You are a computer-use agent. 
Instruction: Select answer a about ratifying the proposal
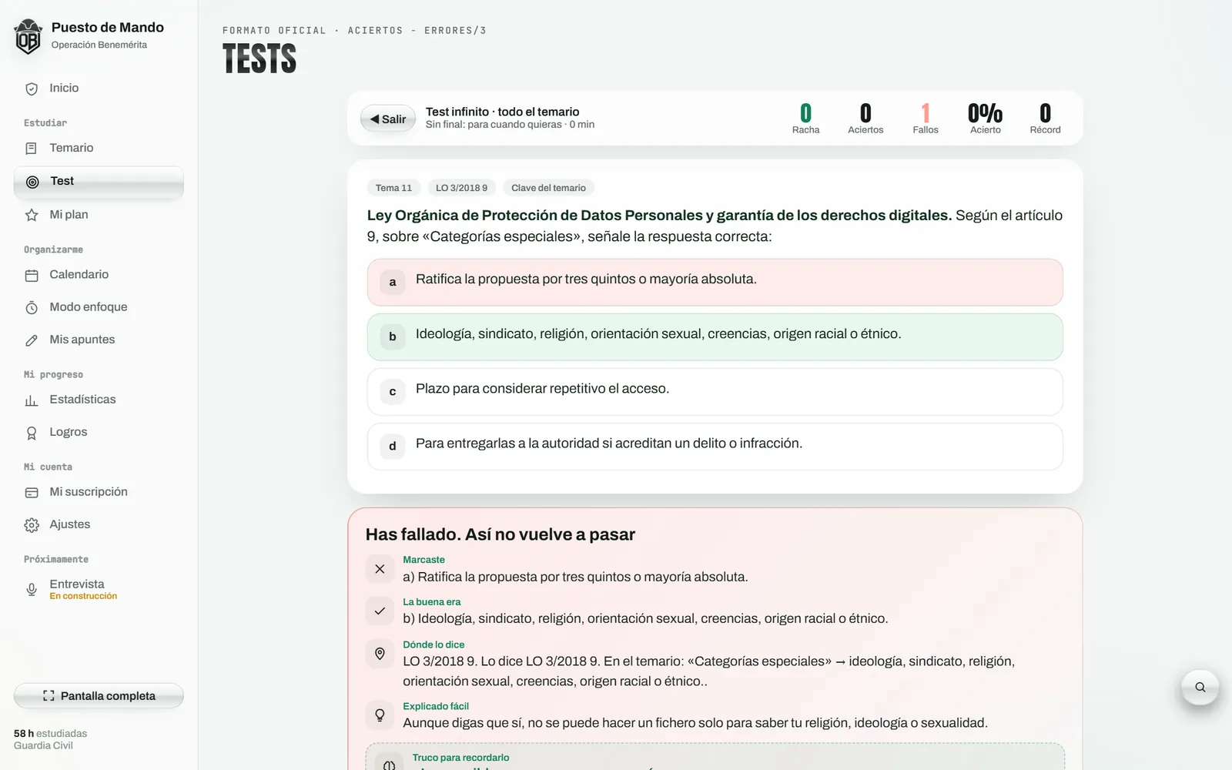[x=715, y=282]
